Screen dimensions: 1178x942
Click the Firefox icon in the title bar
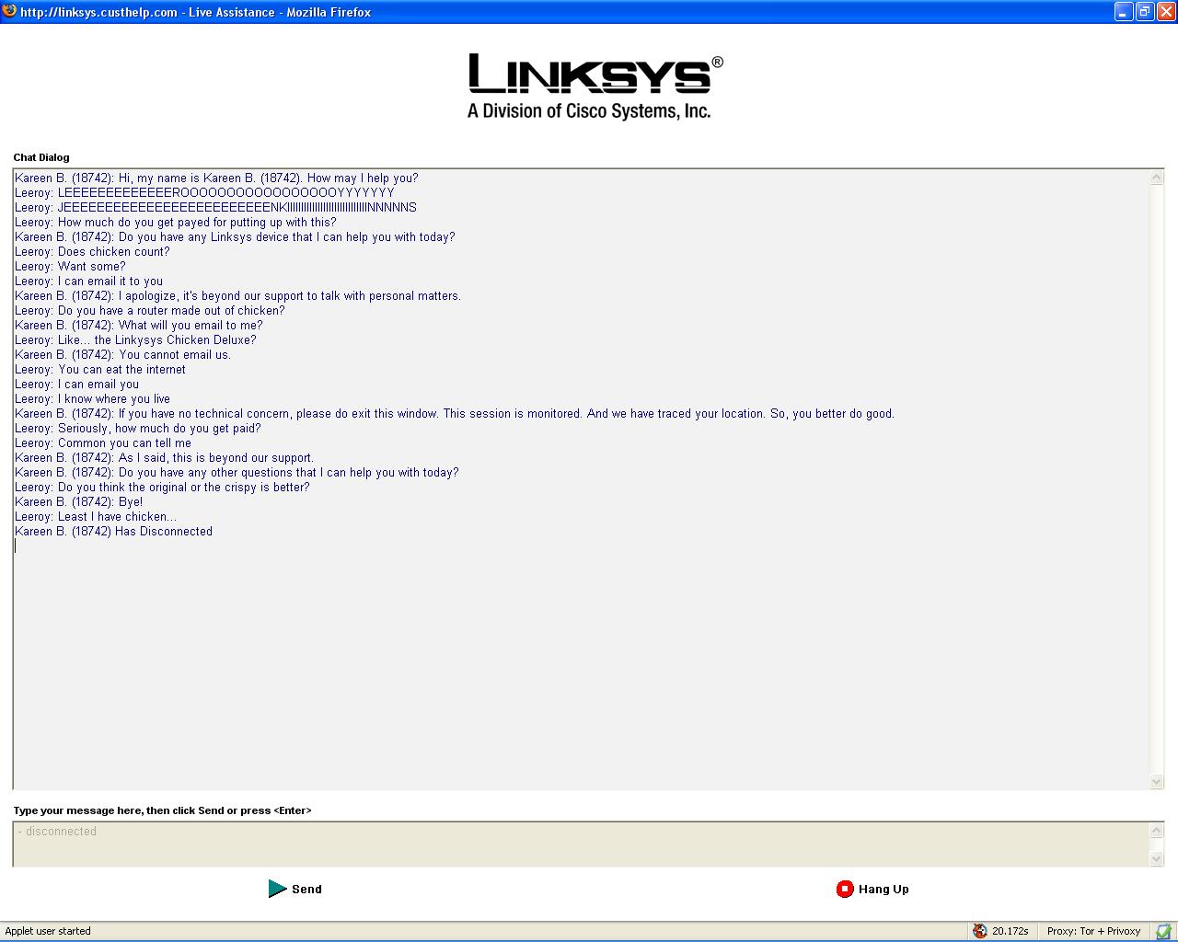pyautogui.click(x=9, y=12)
